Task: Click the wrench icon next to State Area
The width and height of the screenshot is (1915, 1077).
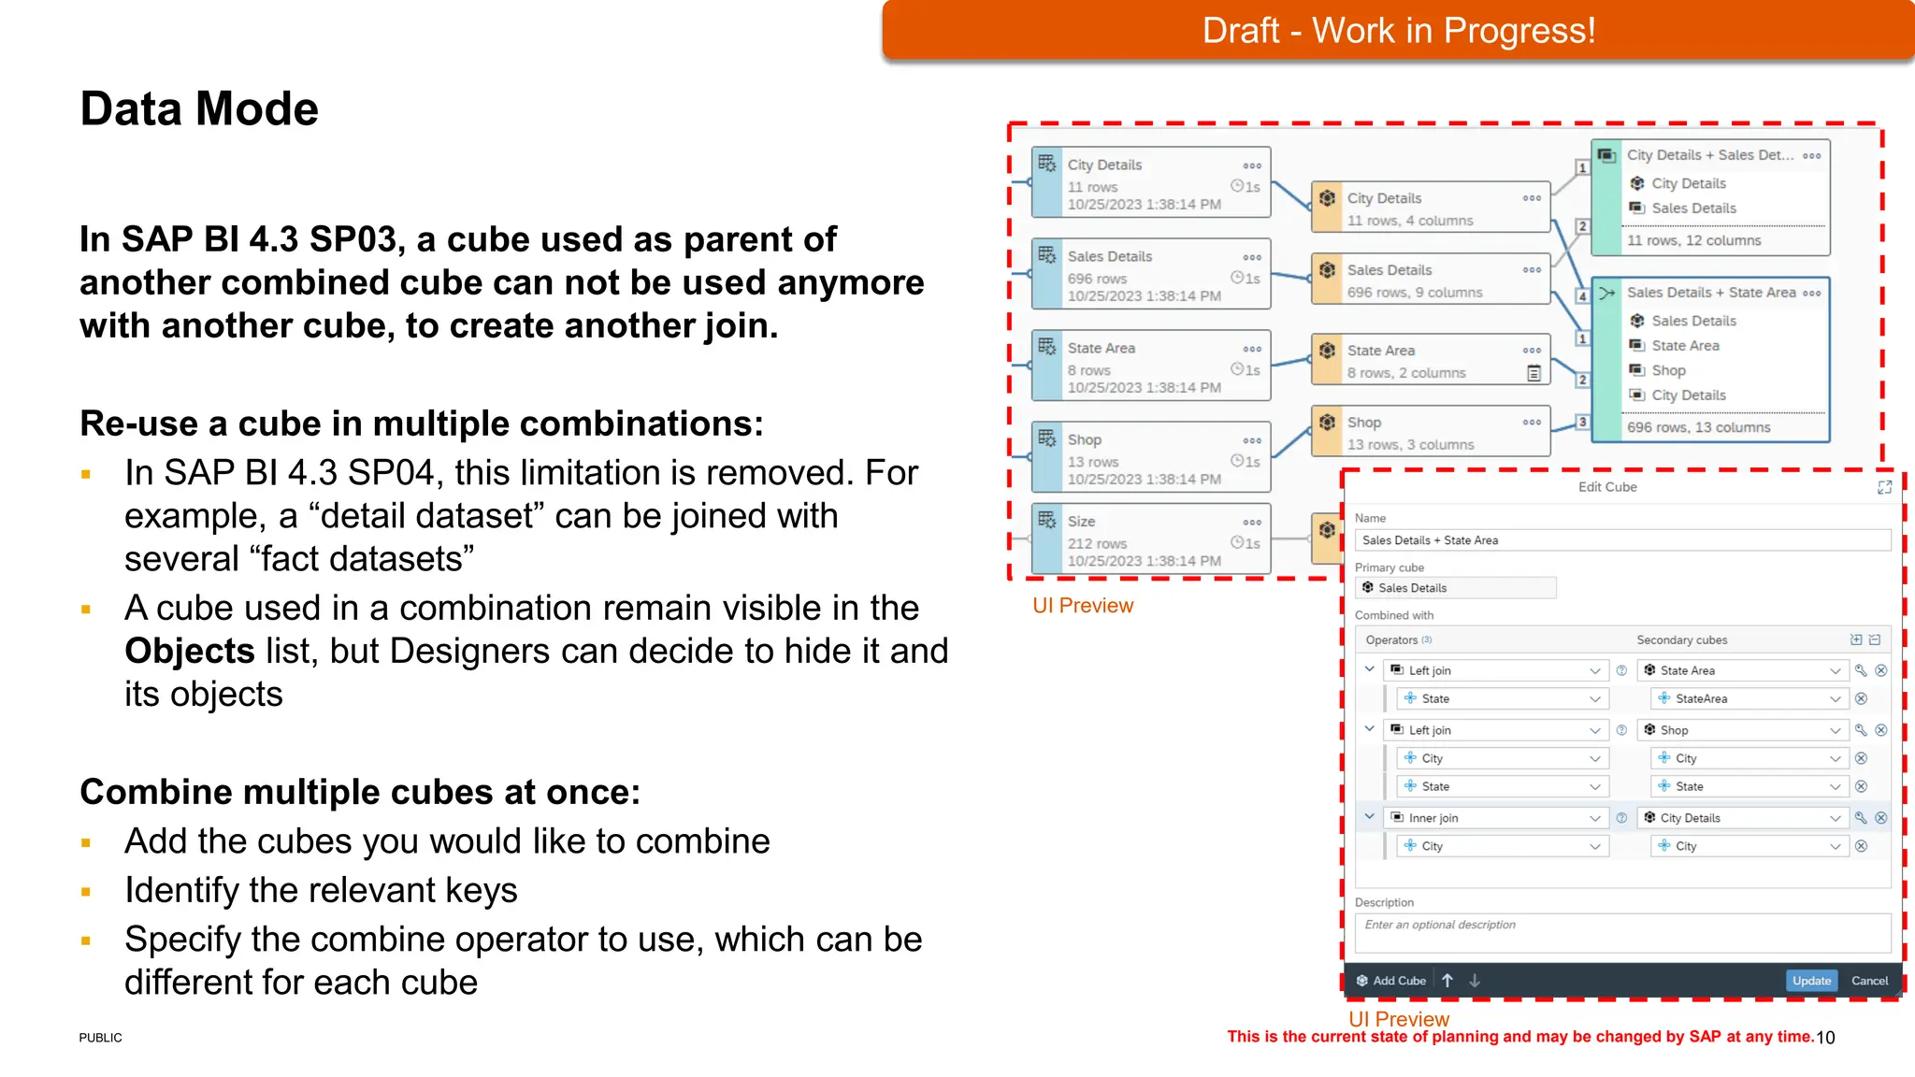Action: pos(1861,670)
